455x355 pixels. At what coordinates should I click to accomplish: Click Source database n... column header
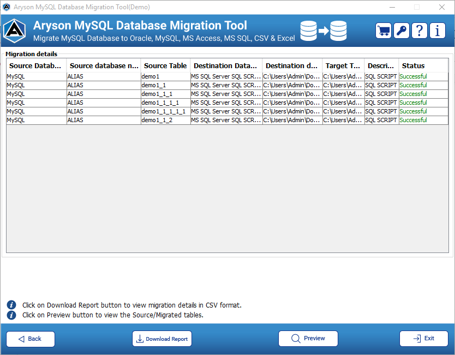[x=104, y=65]
